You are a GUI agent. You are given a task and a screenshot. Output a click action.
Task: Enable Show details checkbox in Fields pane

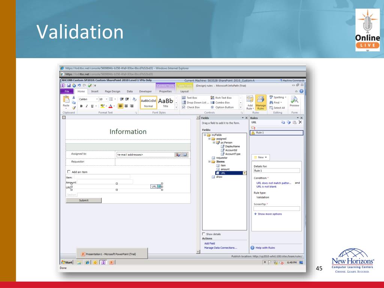pyautogui.click(x=204, y=234)
